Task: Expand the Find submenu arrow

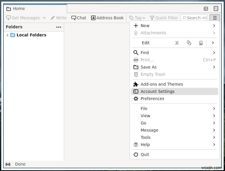Action: 214,53
